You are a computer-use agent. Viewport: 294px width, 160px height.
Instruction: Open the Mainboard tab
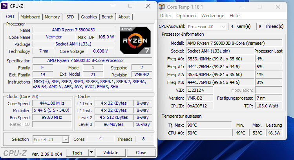(30, 17)
